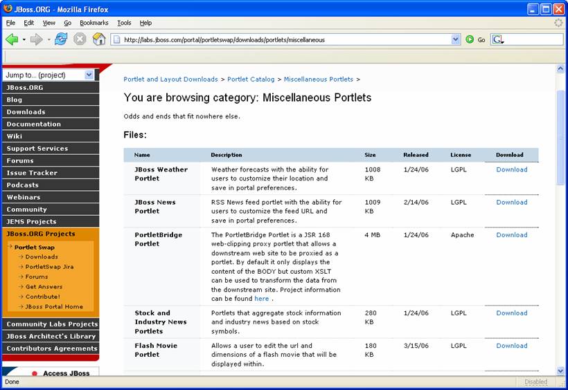Open Community Labs Projects in the sidebar
The width and height of the screenshot is (568, 390).
pyautogui.click(x=51, y=324)
